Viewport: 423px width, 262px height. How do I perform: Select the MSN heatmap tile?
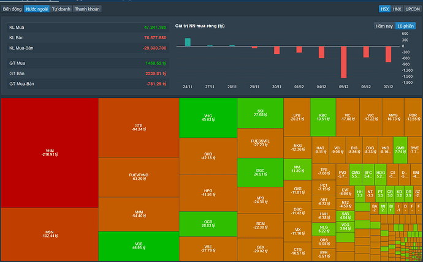pos(50,234)
